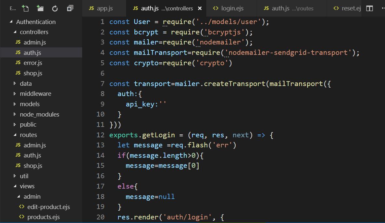Collapse the admin subfolder under views
The width and height of the screenshot is (385, 223).
coord(19,196)
